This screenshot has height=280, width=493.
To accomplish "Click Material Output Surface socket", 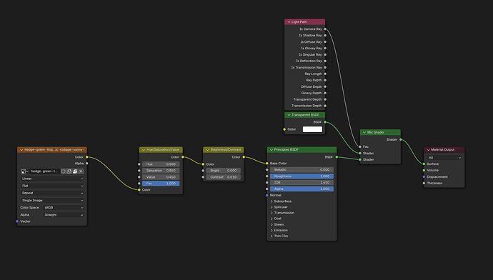I will coord(424,164).
